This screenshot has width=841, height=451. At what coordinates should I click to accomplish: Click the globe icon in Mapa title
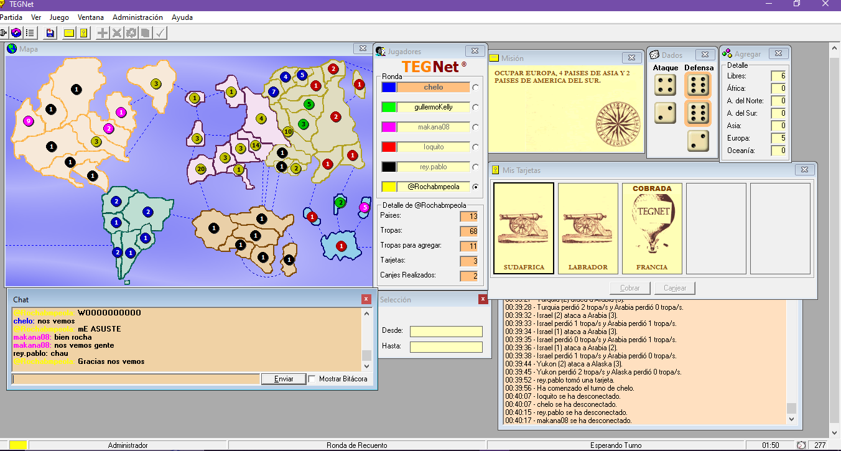pos(12,49)
